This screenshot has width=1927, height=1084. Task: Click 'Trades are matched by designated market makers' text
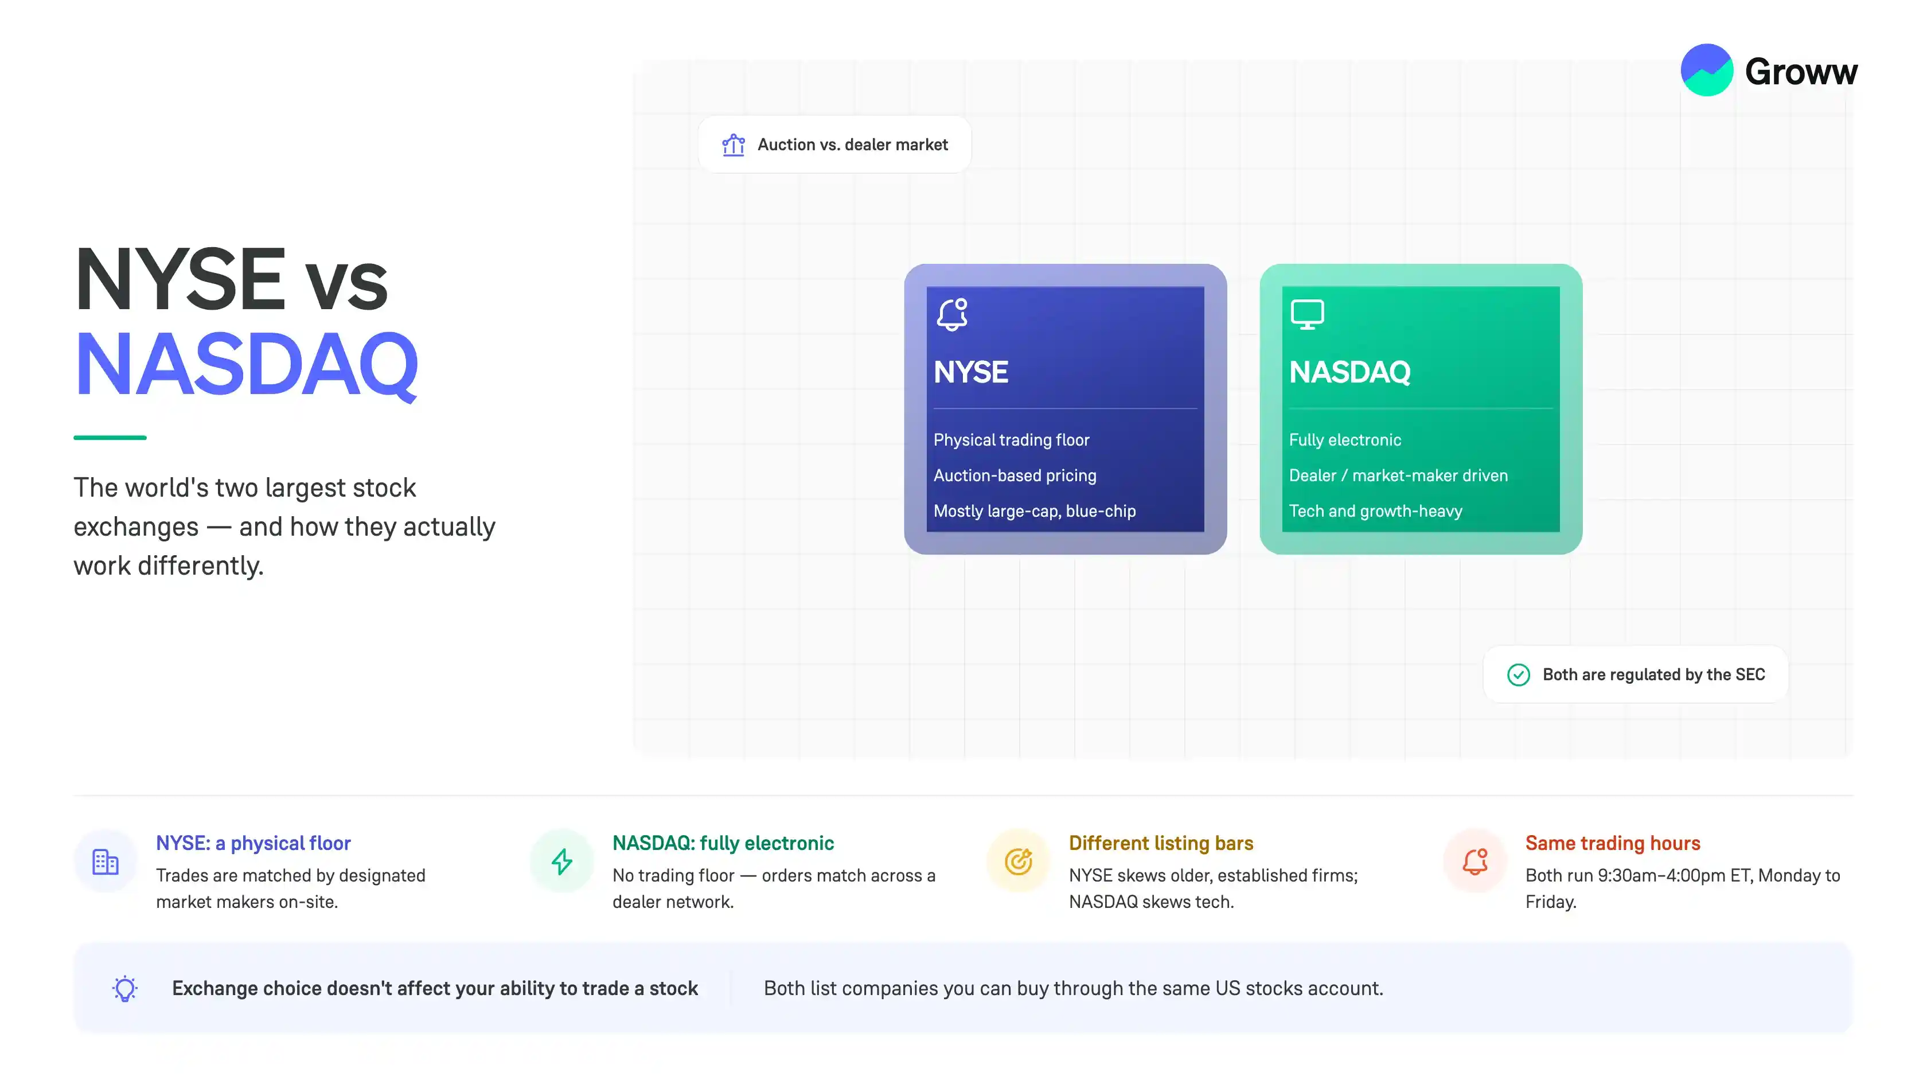pos(290,889)
